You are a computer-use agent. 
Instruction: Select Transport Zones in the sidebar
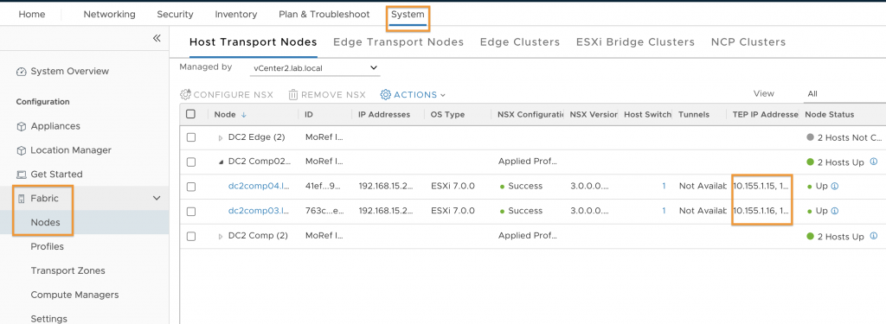[x=67, y=271]
